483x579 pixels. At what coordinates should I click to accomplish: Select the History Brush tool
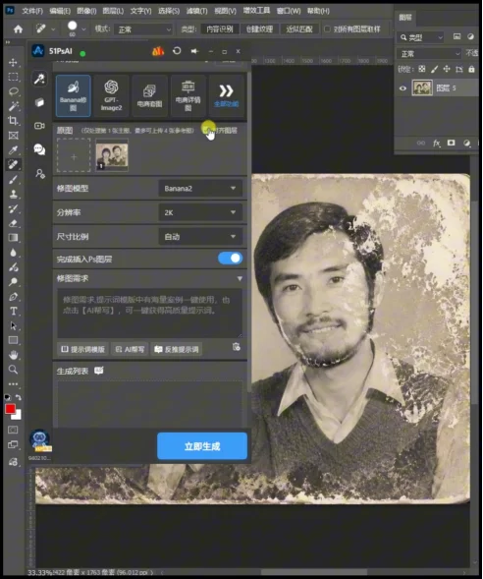pos(13,208)
